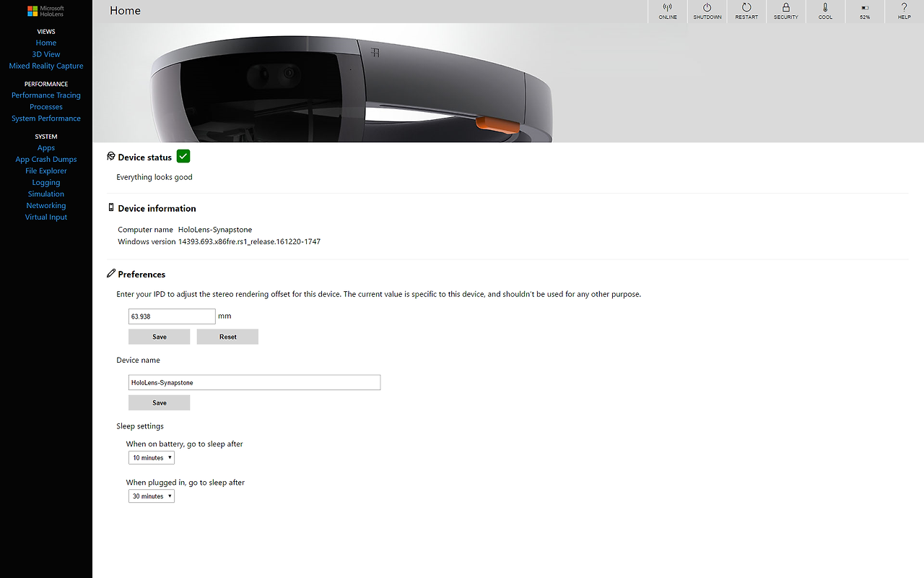924x578 pixels.
Task: Save the IPD value
Action: pyautogui.click(x=160, y=337)
